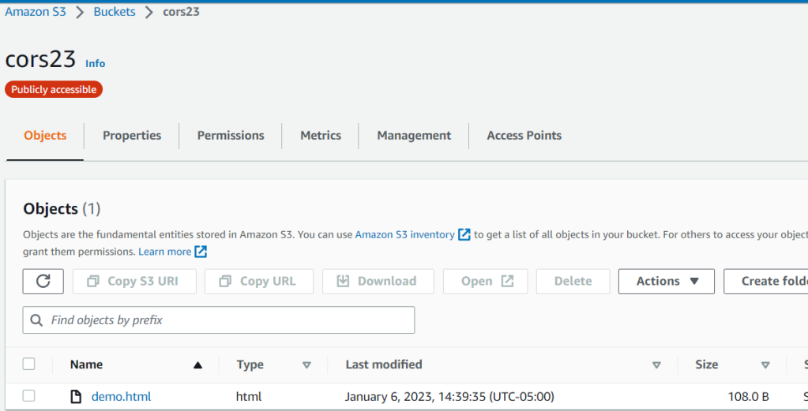
Task: Open the Properties tab
Action: (132, 135)
